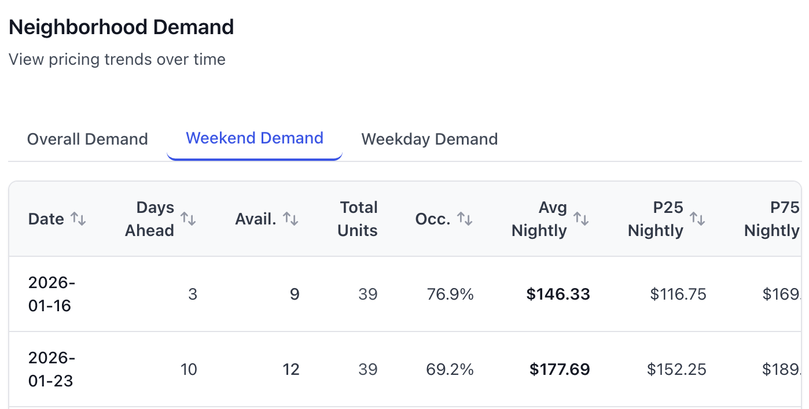The width and height of the screenshot is (809, 409).
Task: Click the $116.75 P25 nightly cell
Action: (678, 294)
